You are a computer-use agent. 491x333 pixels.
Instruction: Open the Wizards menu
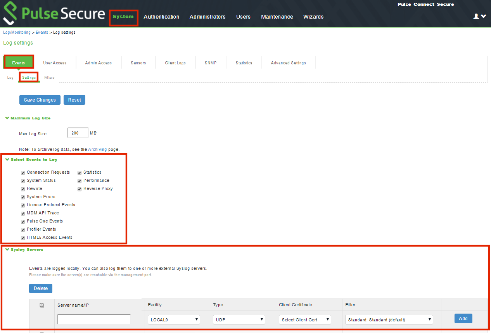313,17
